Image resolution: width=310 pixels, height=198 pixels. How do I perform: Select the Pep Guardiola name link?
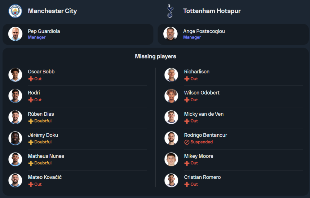click(44, 31)
